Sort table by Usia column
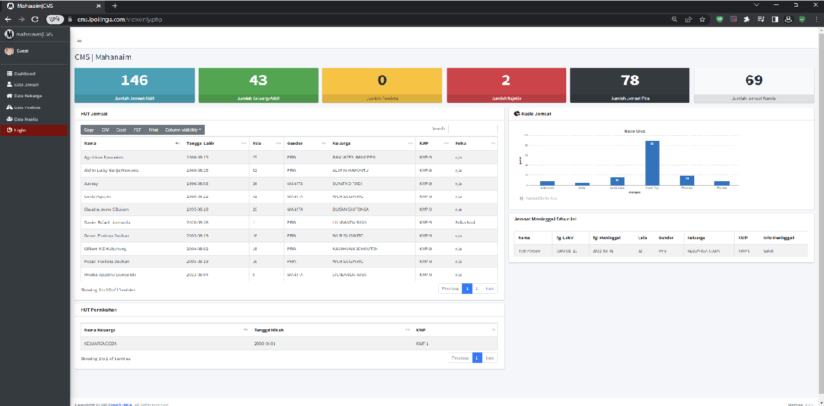824x406 pixels. 267,144
